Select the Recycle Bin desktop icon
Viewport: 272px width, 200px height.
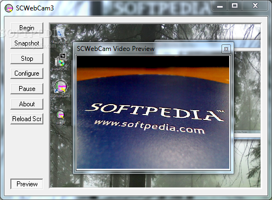[x=60, y=36]
